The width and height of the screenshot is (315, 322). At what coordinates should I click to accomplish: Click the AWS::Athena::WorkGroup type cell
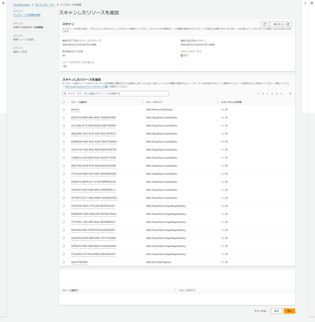coord(159,109)
